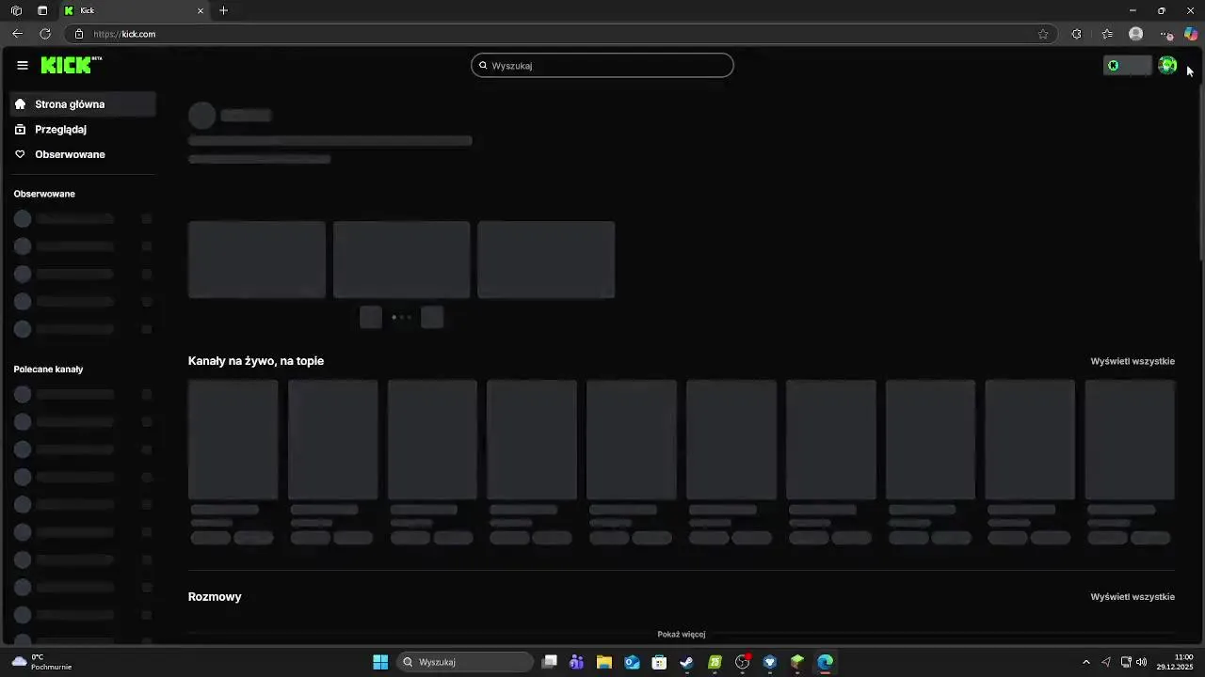Open the browser extensions icon
The height and width of the screenshot is (677, 1205).
tap(1077, 34)
